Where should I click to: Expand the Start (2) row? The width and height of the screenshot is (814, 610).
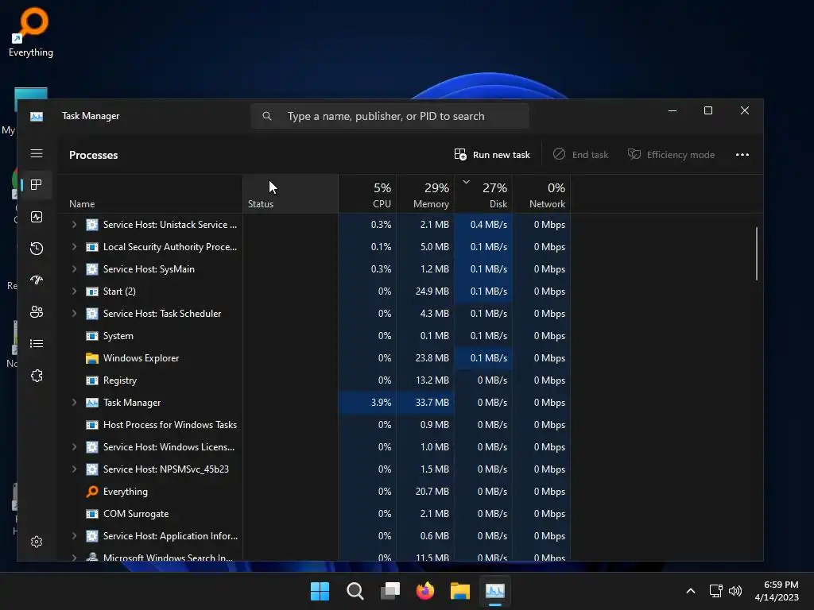pos(74,291)
